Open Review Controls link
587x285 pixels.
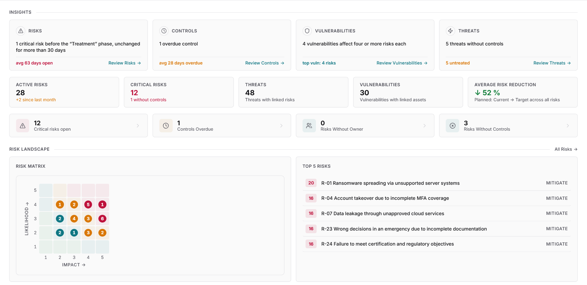tap(265, 63)
